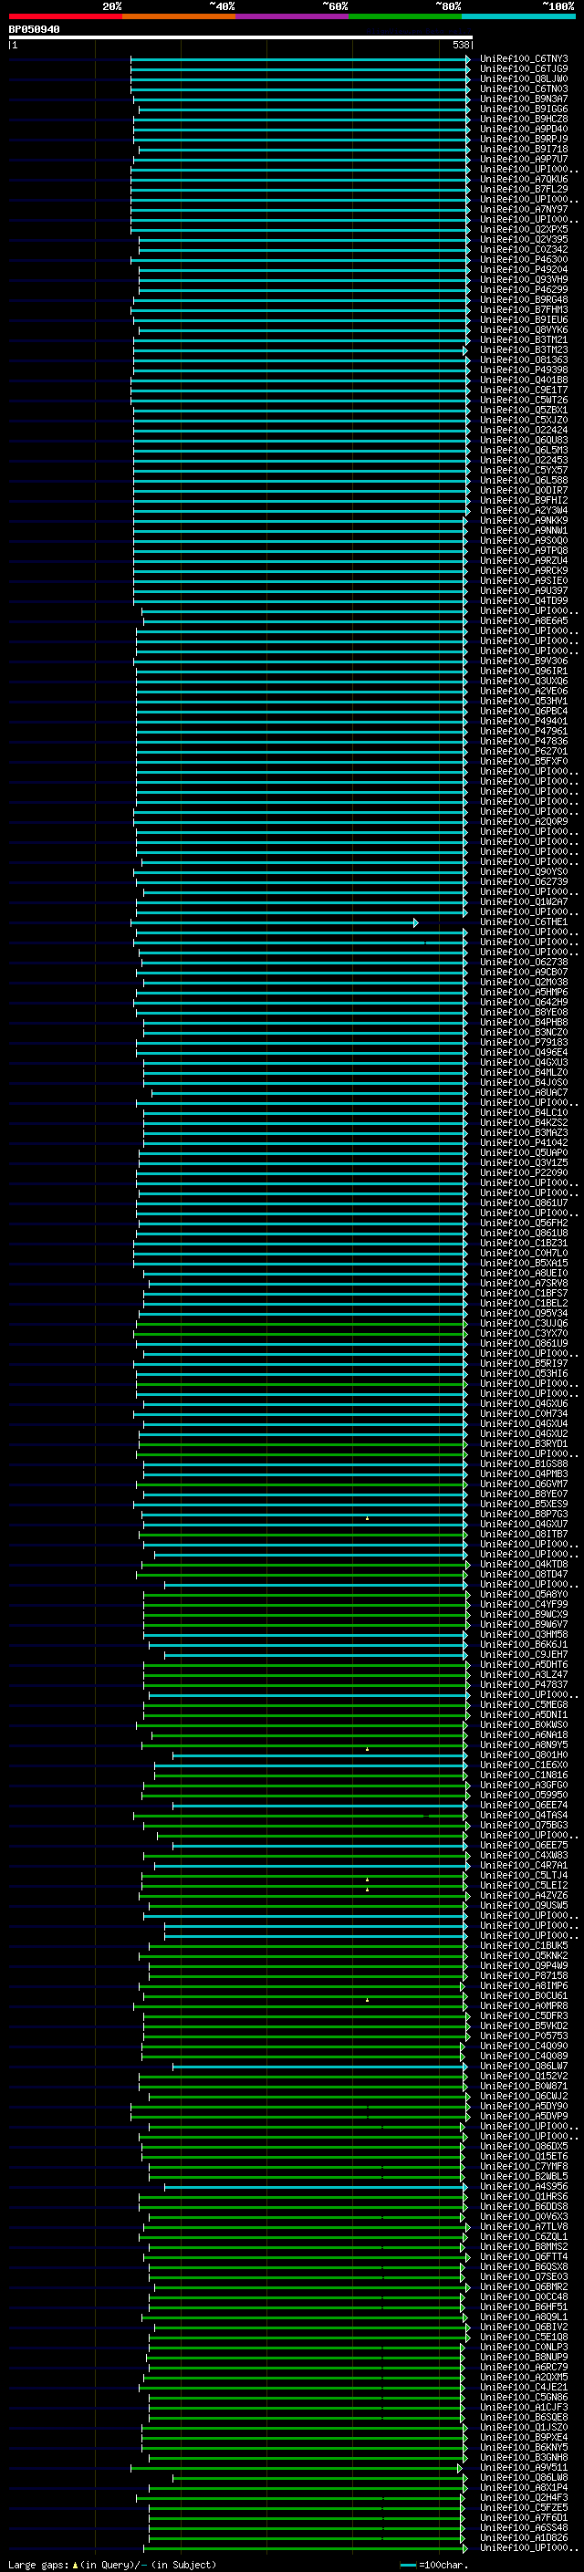Select the UniRef100_B3TM21 label
Image resolution: width=584 pixels, height=2572 pixels.
[x=524, y=339]
